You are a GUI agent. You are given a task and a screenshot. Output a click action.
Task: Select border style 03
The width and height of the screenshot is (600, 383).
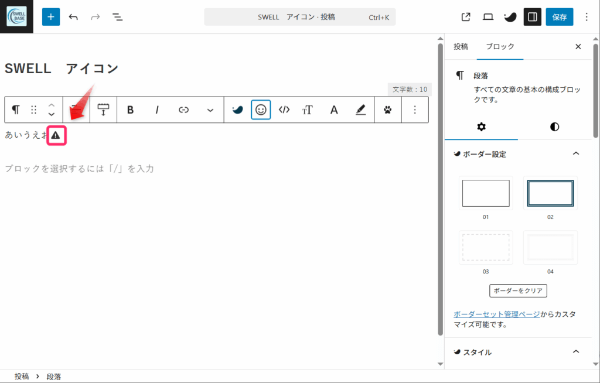click(486, 248)
